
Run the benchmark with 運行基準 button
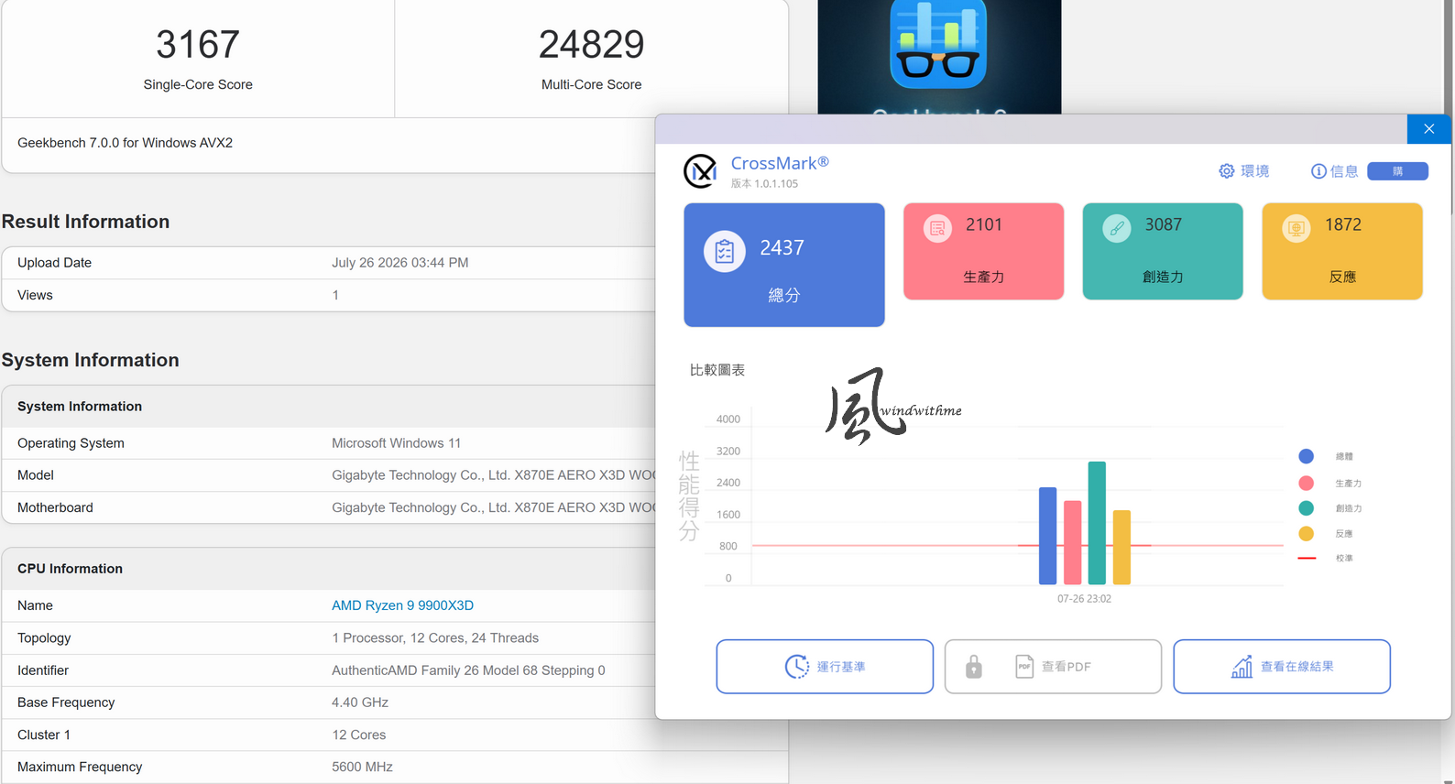825,667
